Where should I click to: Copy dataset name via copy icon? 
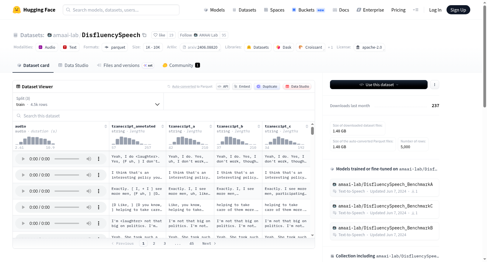click(144, 35)
